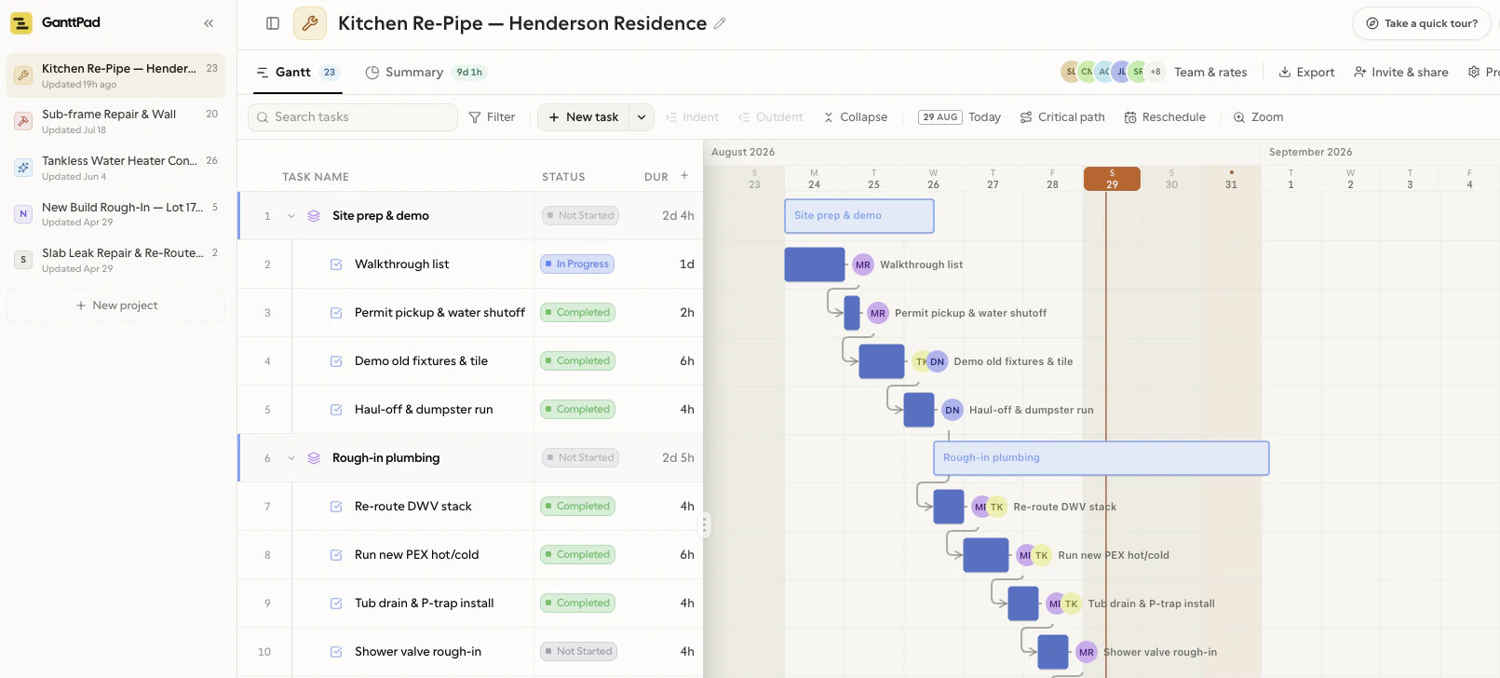Jump to Today on the timeline

(960, 116)
